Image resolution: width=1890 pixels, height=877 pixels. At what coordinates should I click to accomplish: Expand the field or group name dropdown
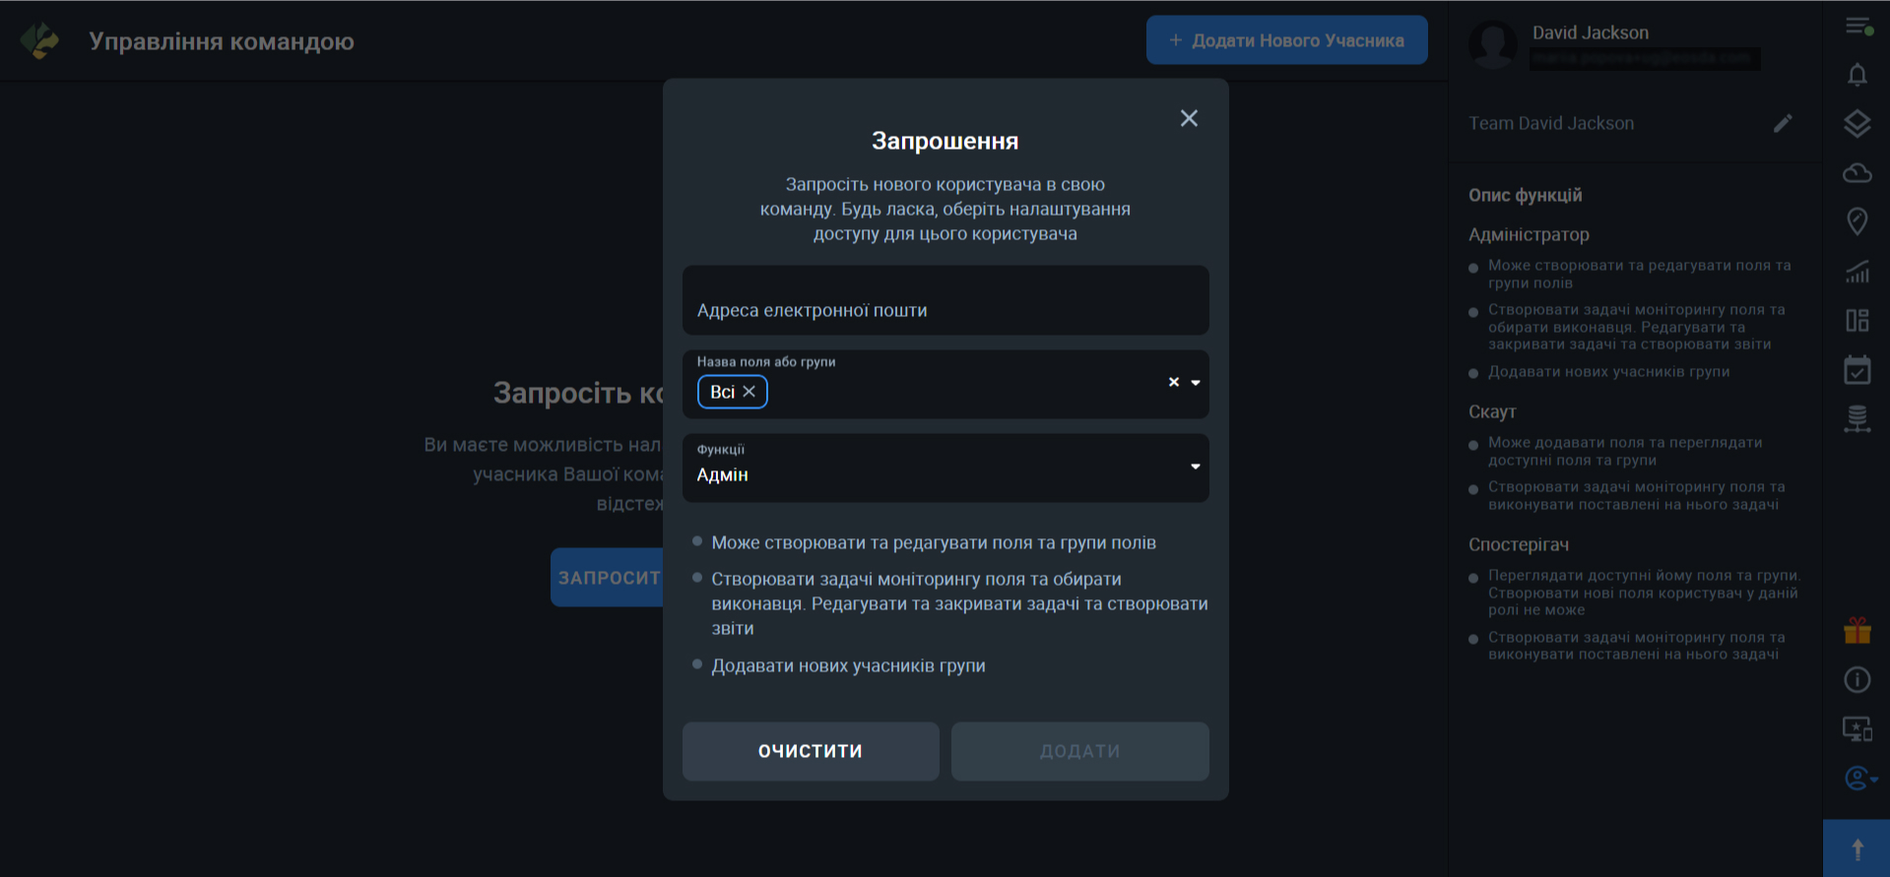[1196, 382]
